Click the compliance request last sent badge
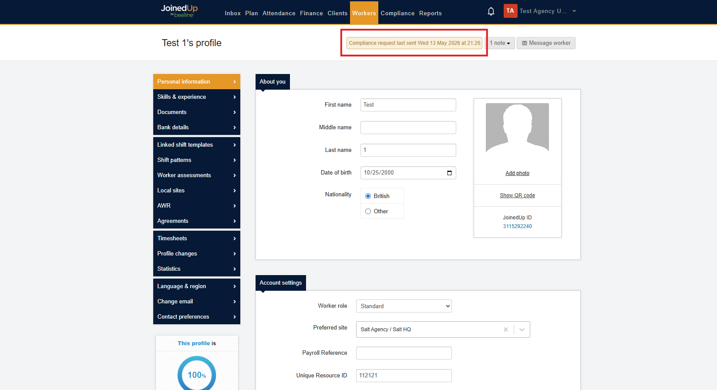717x390 pixels. [414, 43]
